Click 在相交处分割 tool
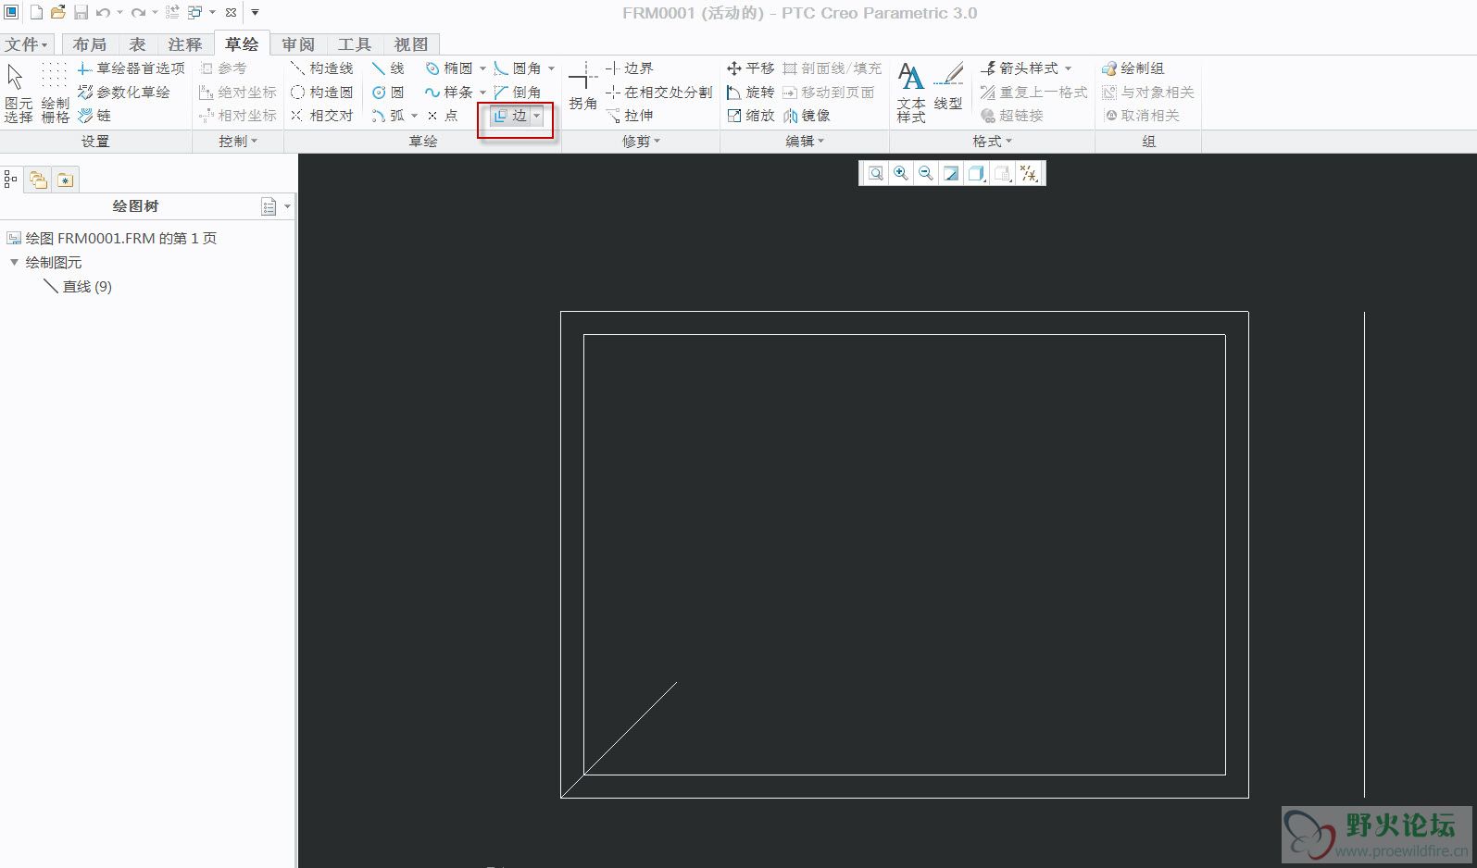This screenshot has width=1477, height=868. pyautogui.click(x=659, y=93)
